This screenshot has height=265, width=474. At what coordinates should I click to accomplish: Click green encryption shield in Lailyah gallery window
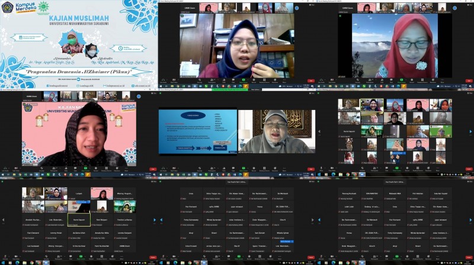[2, 182]
